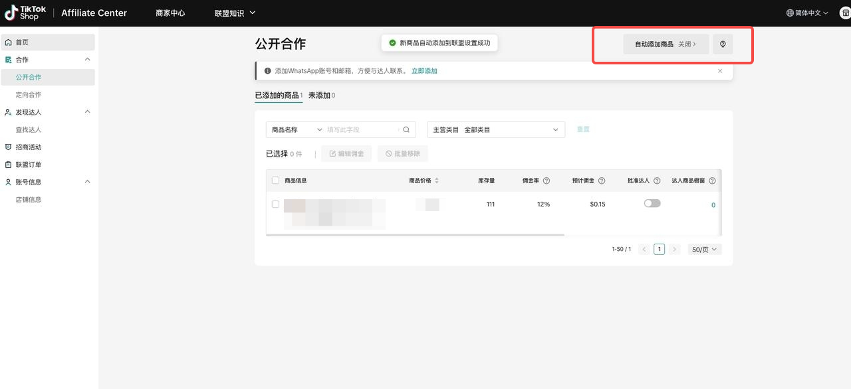Click the 立即添加 link

424,71
